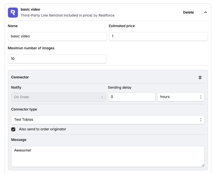Click the Message box resize handle
The height and width of the screenshot is (174, 214).
203,165
